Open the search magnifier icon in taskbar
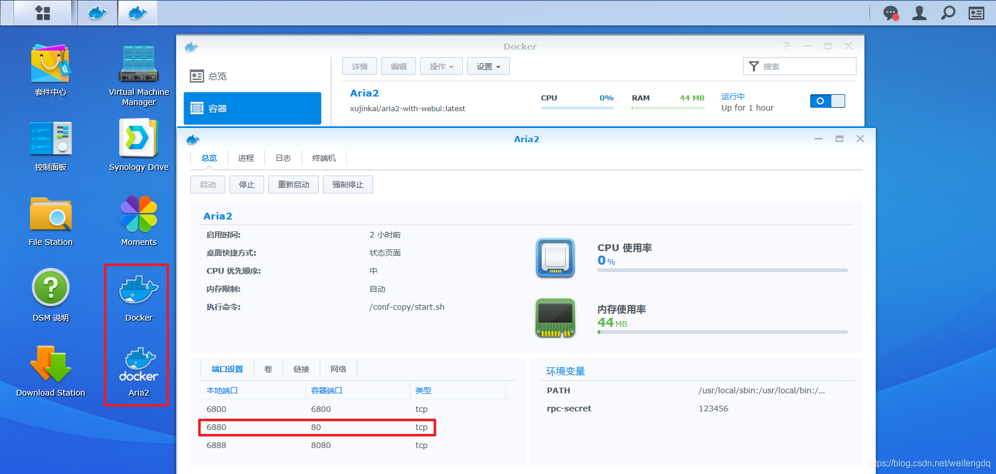The height and width of the screenshot is (474, 996). (x=948, y=13)
